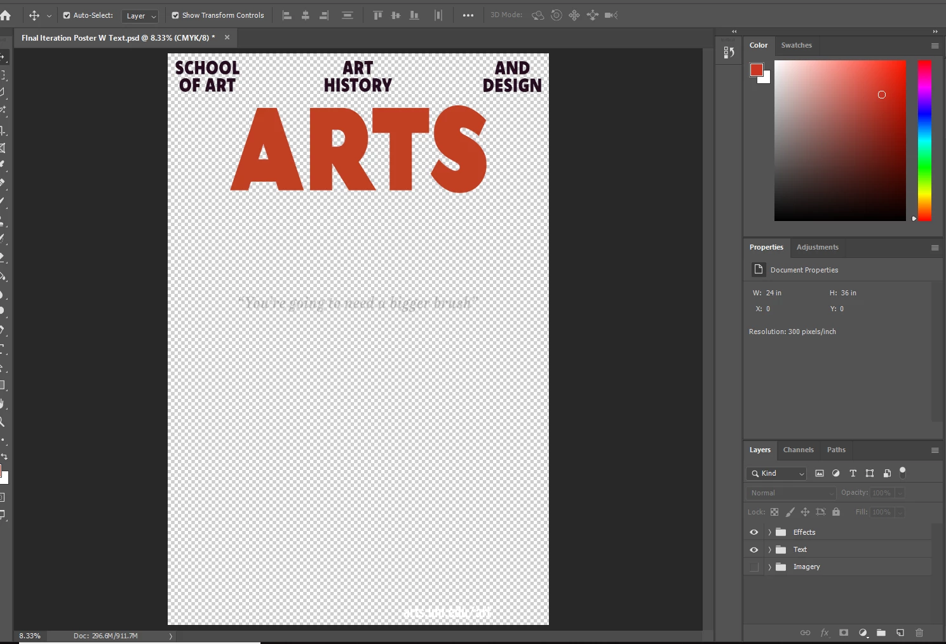Viewport: 946px width, 644px height.
Task: Open the Auto-Select Layer dropdown
Action: tap(140, 16)
